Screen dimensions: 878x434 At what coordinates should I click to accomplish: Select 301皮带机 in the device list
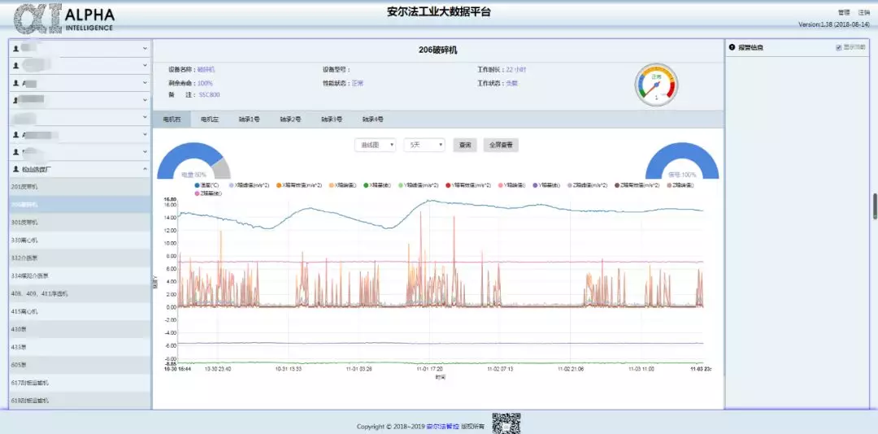(24, 222)
